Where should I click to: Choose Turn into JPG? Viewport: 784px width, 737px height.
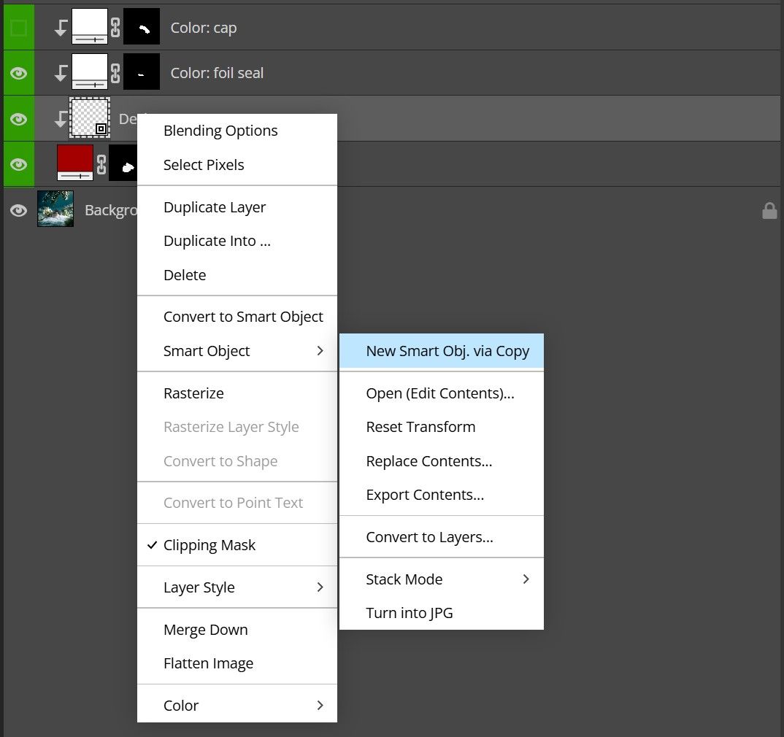coord(442,613)
